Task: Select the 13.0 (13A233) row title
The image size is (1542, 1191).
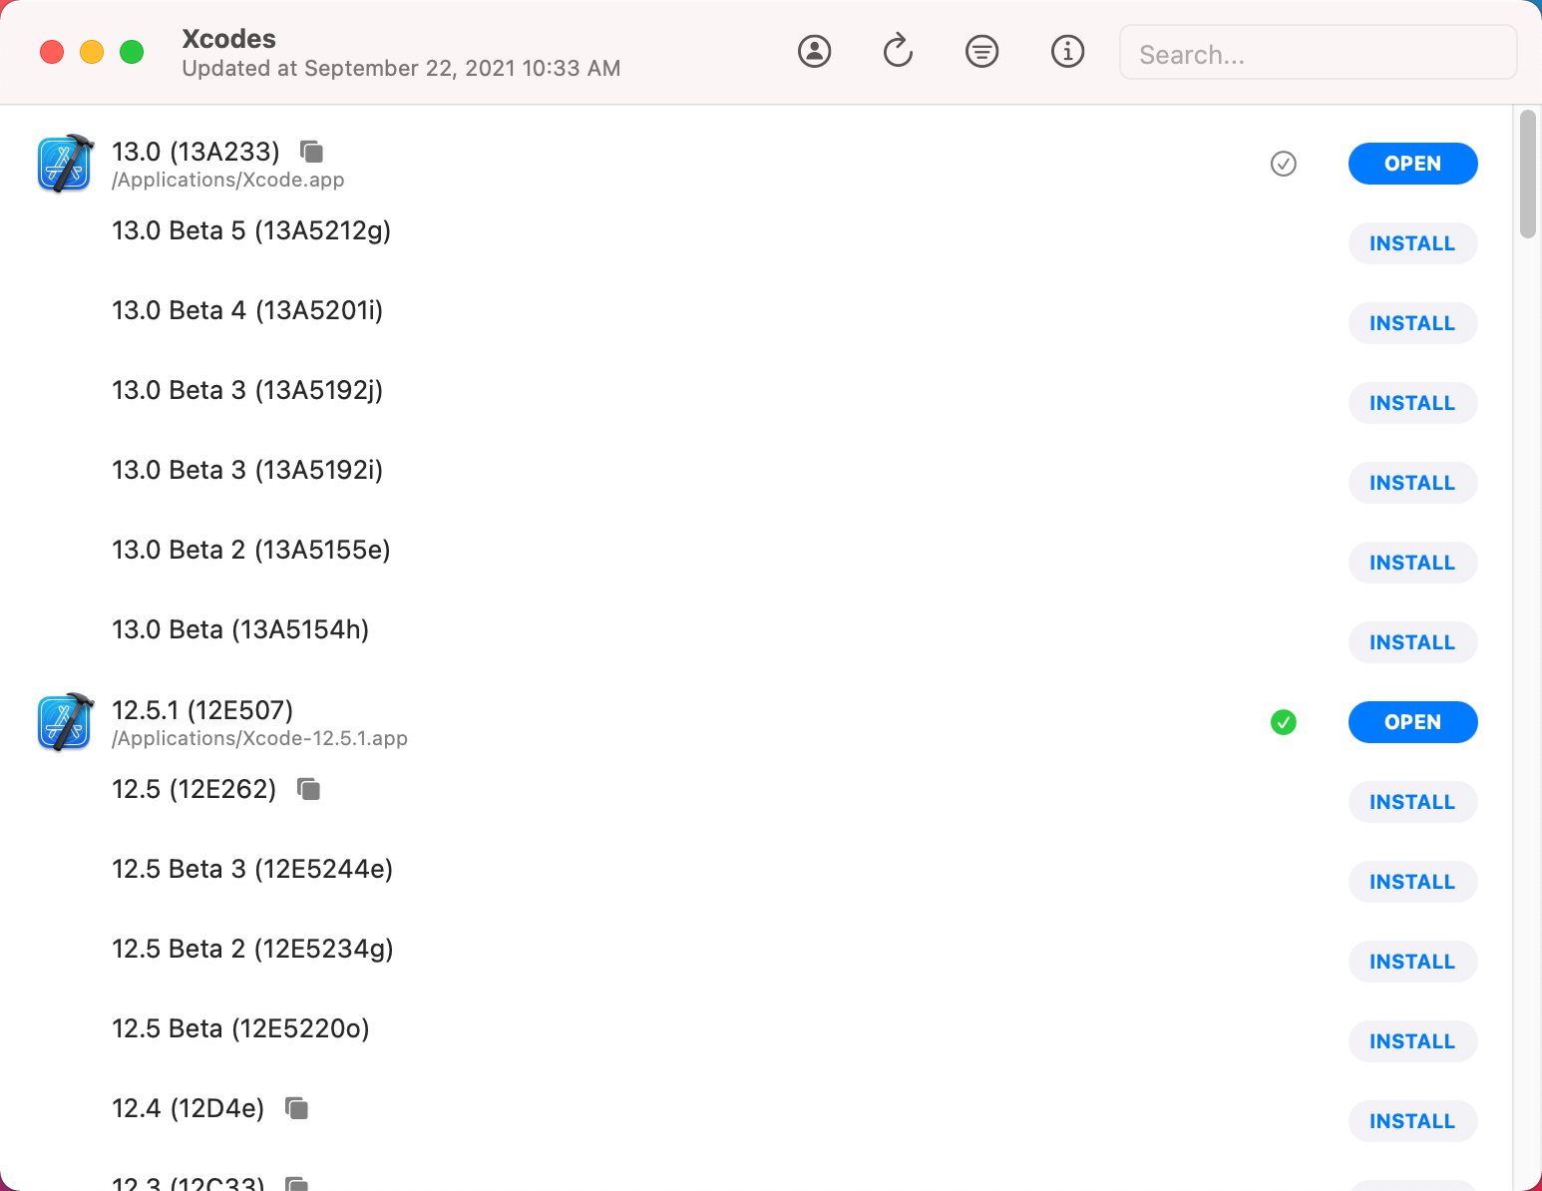Action: tap(195, 152)
